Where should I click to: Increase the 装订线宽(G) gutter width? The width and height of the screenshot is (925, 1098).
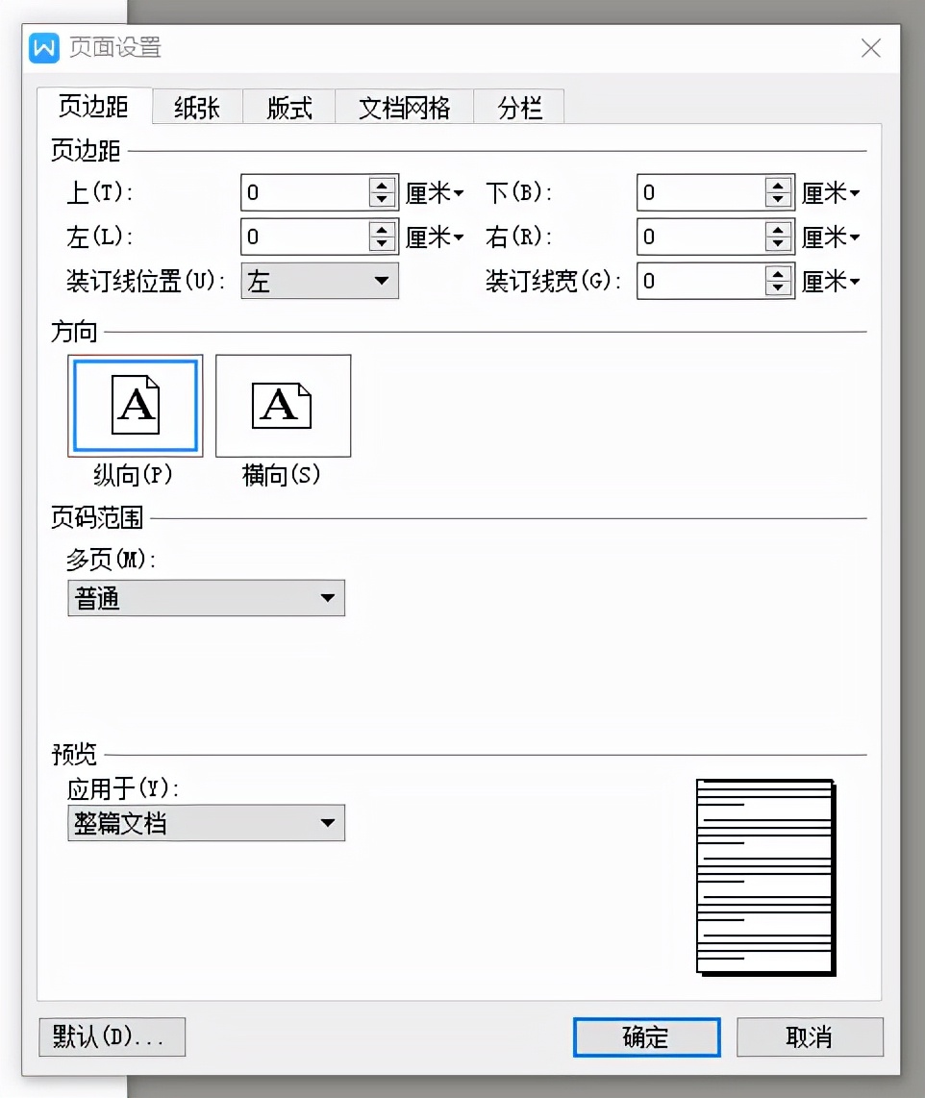778,273
